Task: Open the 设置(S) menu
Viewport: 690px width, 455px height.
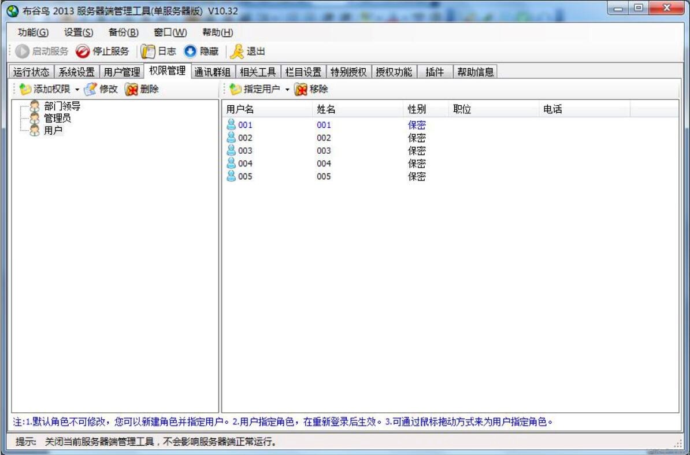Action: 79,32
